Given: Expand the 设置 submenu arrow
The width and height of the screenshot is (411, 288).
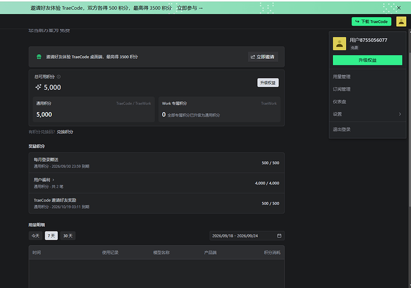Looking at the screenshot, I should pyautogui.click(x=400, y=114).
